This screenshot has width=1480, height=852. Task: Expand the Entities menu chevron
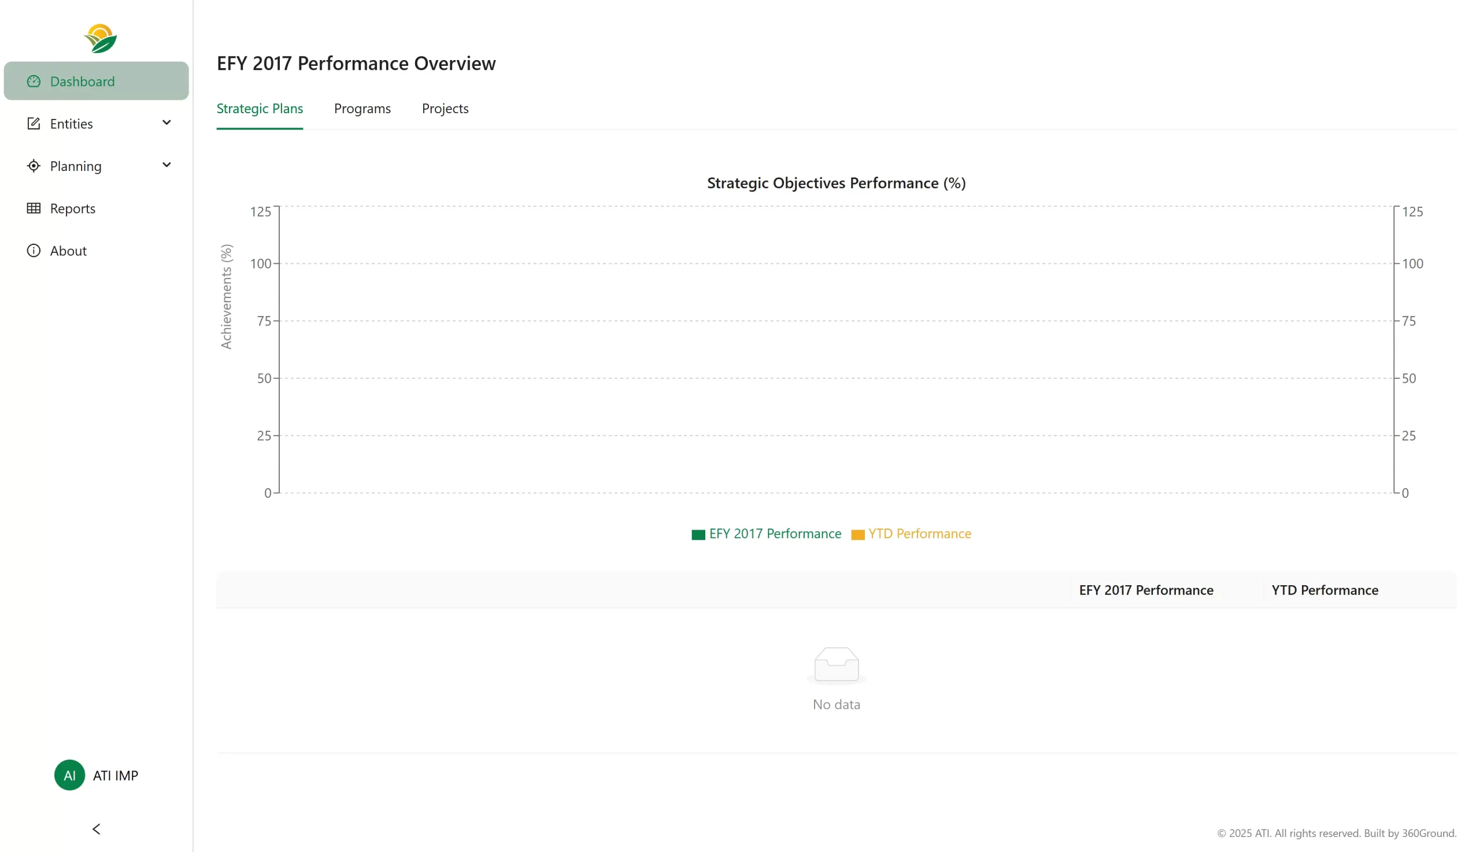point(166,123)
